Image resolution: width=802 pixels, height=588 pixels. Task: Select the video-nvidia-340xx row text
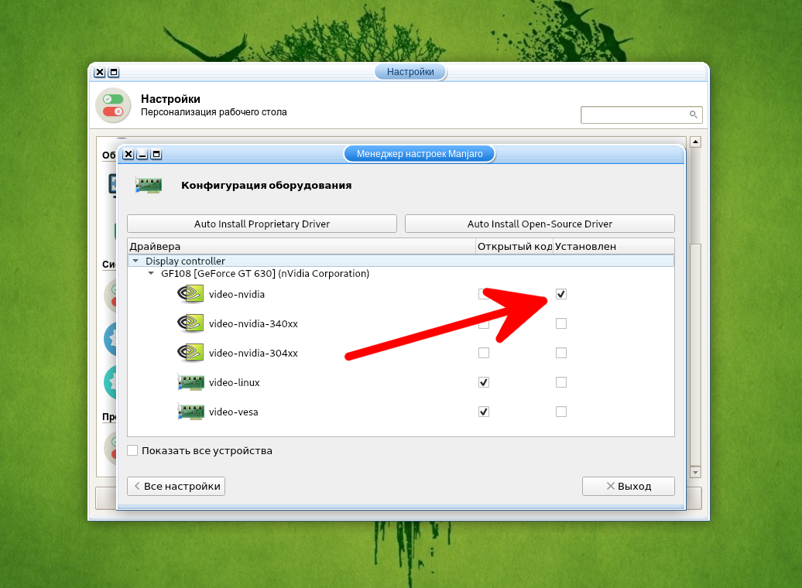(x=253, y=323)
